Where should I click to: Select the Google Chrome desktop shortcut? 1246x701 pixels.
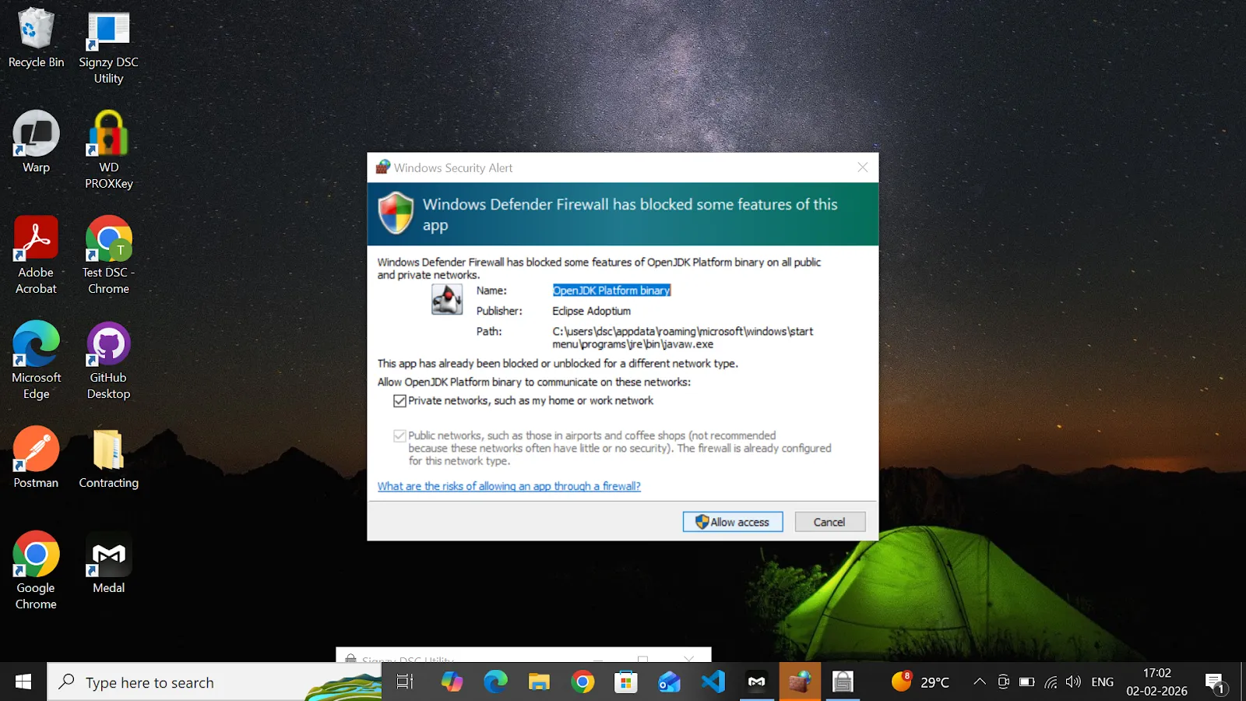tap(36, 571)
